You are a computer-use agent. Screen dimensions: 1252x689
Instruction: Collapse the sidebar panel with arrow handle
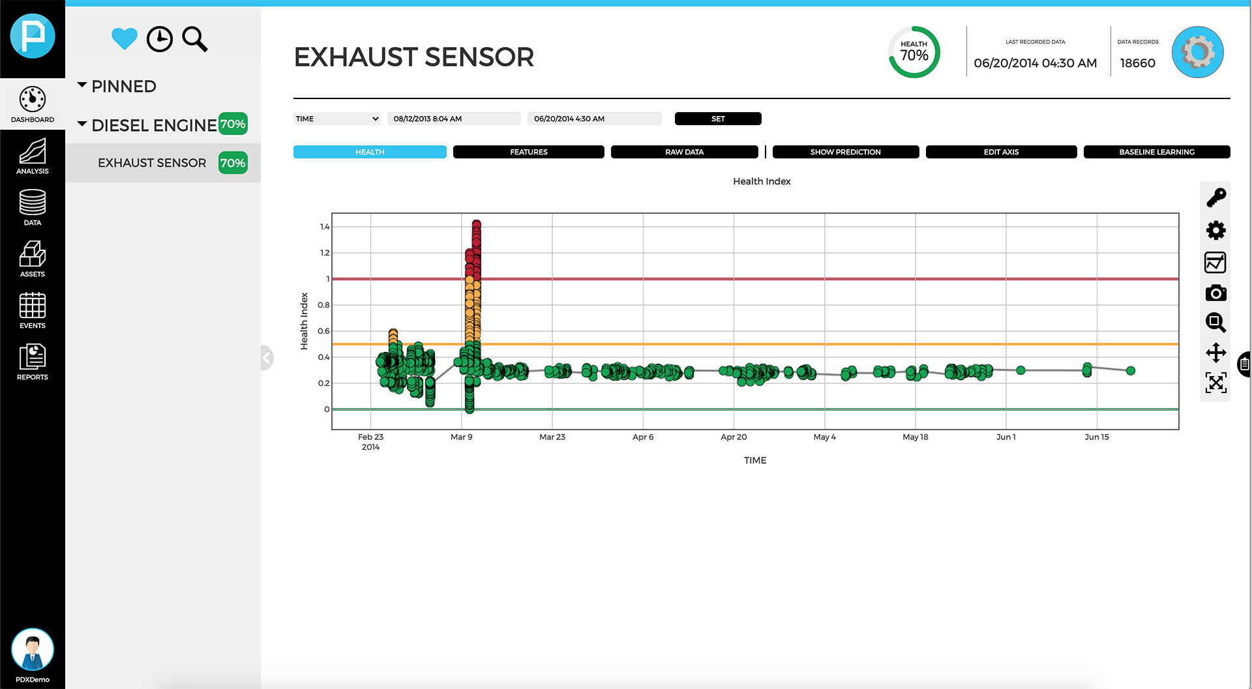pyautogui.click(x=266, y=358)
